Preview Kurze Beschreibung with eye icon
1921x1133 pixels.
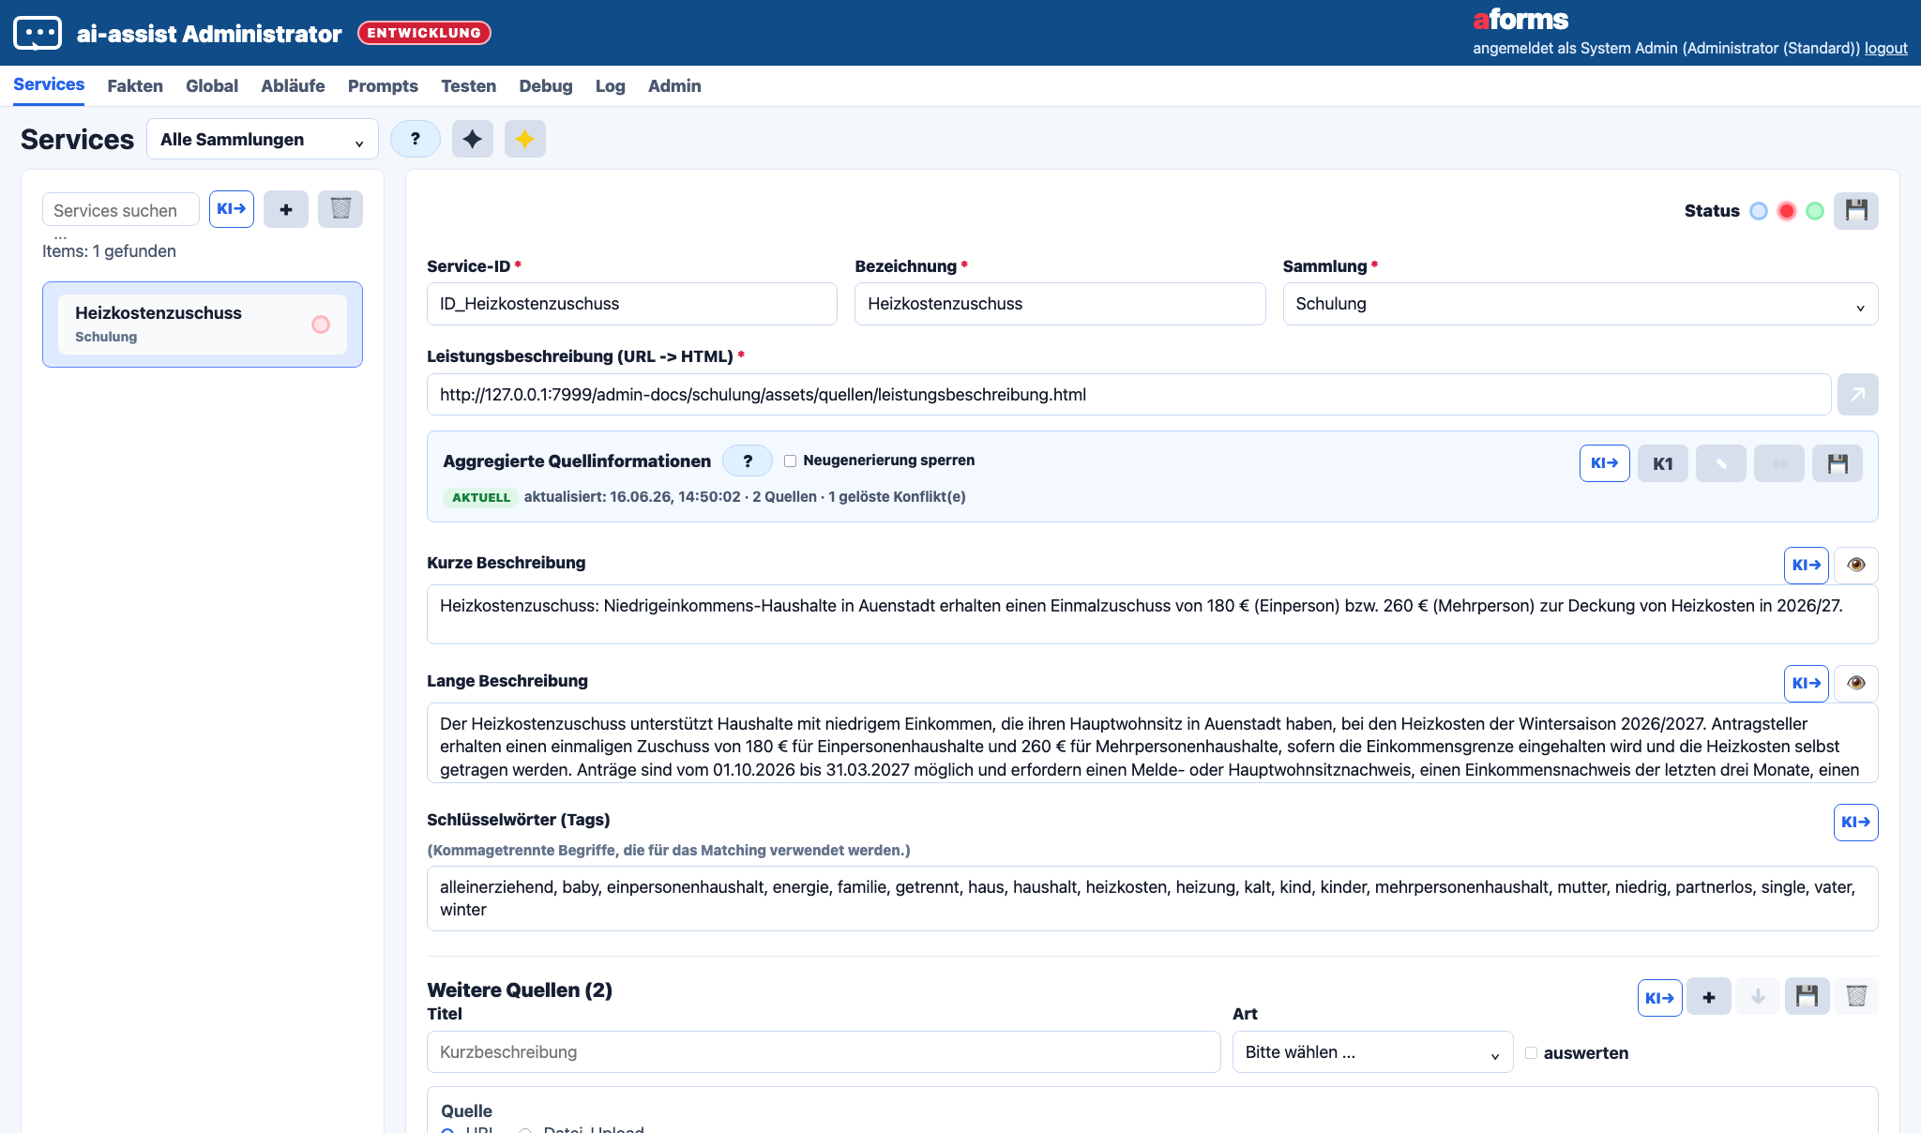click(x=1856, y=566)
